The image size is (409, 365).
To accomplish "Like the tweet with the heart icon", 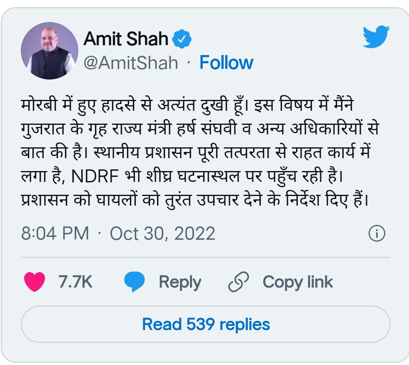I will 35,282.
